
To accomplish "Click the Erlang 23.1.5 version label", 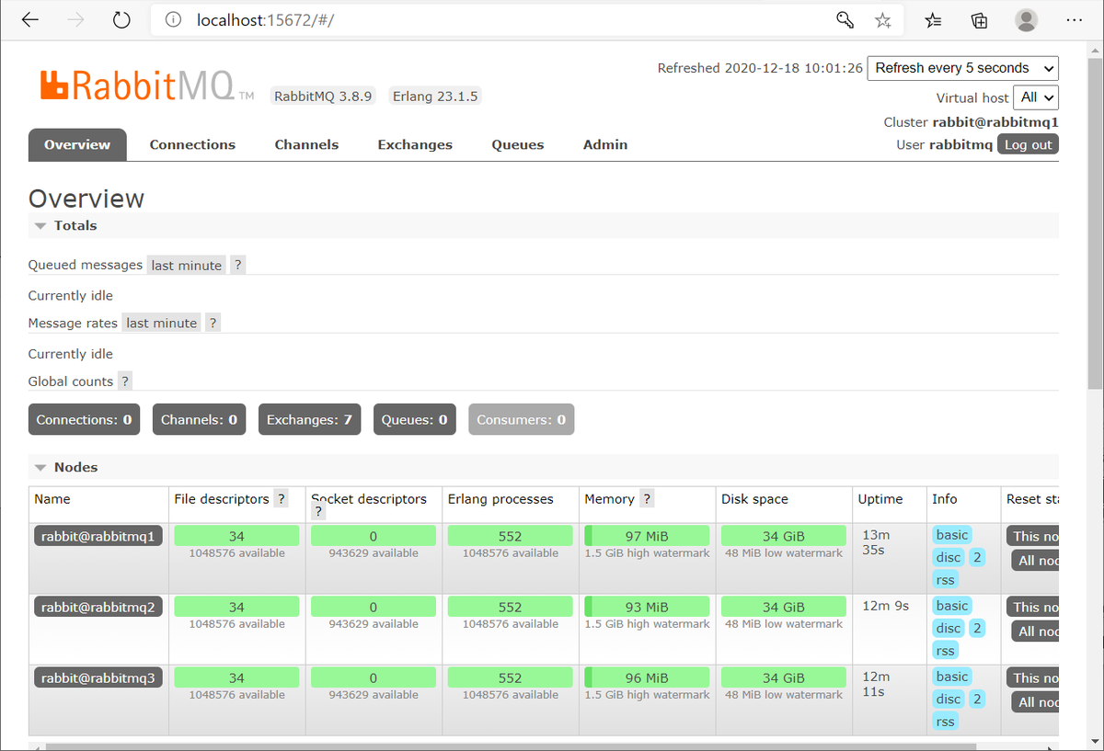I will (435, 96).
